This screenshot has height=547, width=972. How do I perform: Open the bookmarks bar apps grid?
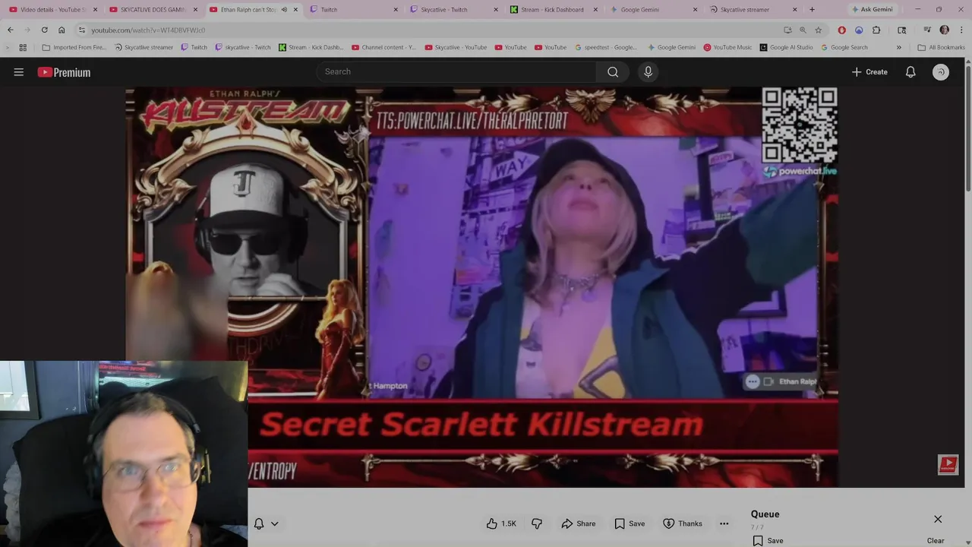(x=23, y=47)
